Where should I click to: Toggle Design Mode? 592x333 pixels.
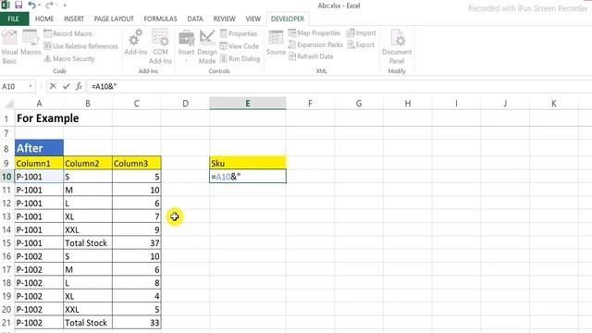[207, 46]
